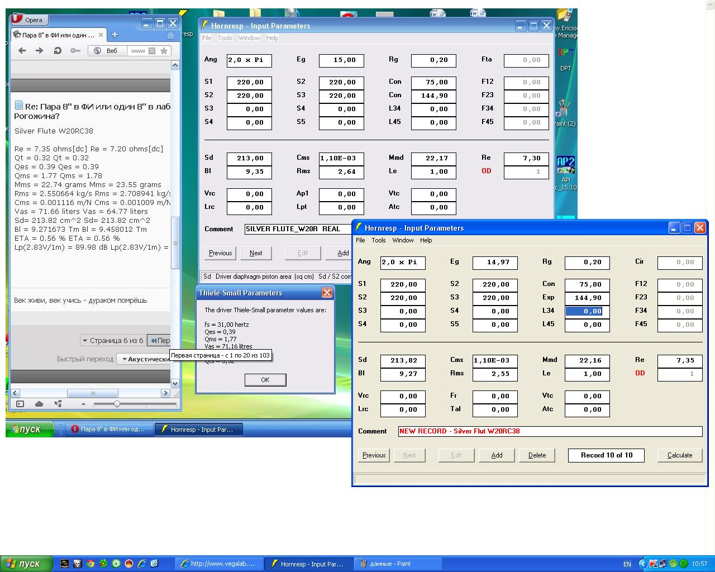715x572 pixels.
Task: Click Re field 7,35 in front Hornresp
Action: click(x=680, y=361)
